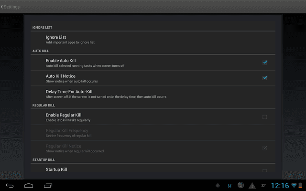This screenshot has height=191, width=306.
Task: Tap the battery status icon
Action: pos(300,185)
